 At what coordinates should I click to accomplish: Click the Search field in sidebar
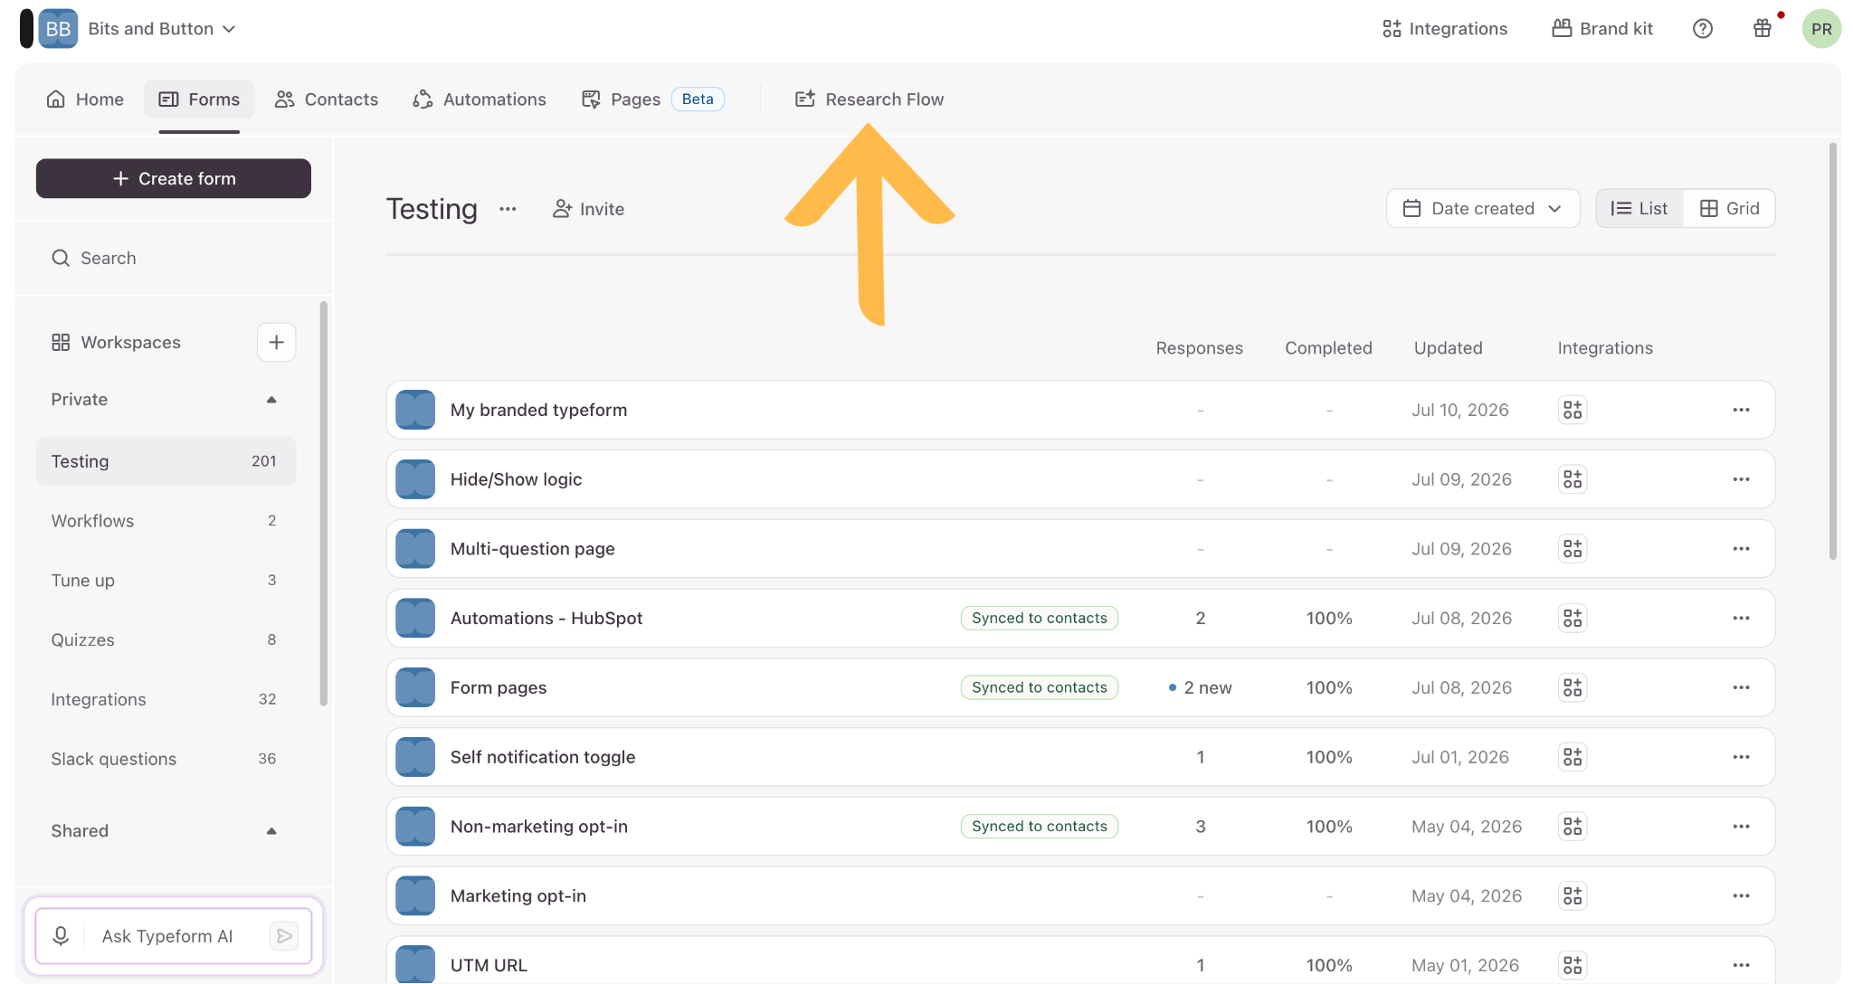(174, 258)
